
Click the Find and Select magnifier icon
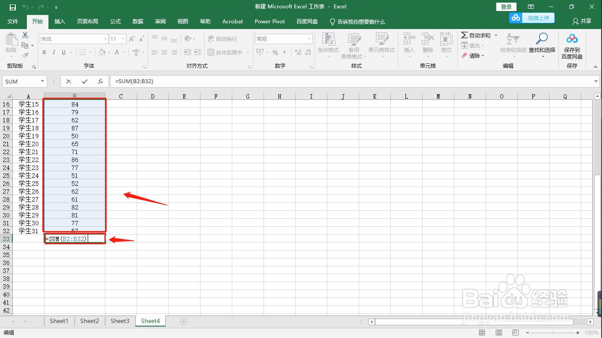coord(542,39)
